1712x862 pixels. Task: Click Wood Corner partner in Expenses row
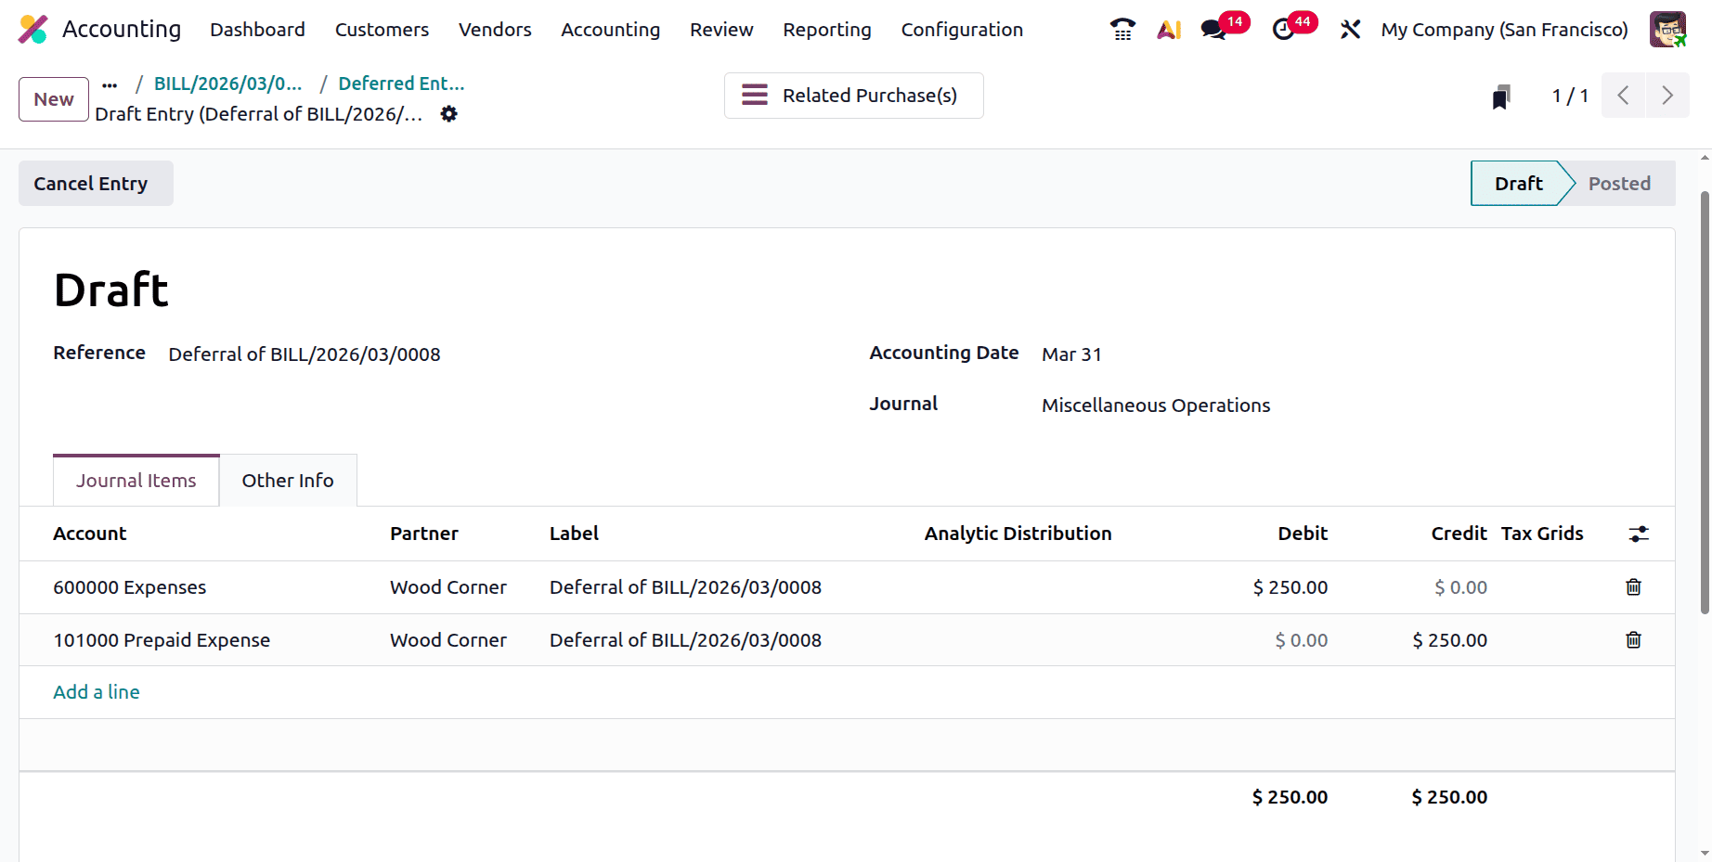[448, 587]
